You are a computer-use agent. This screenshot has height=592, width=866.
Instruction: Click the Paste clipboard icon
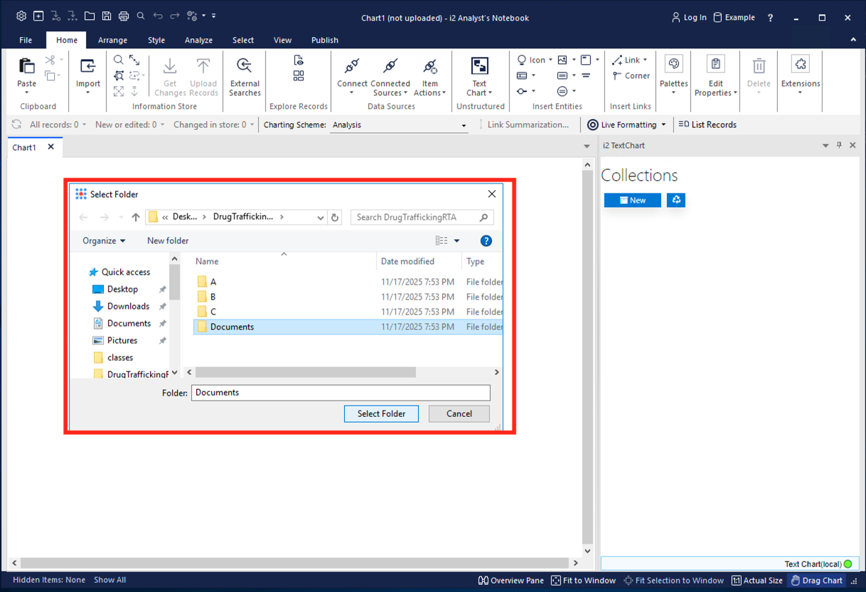click(x=27, y=67)
